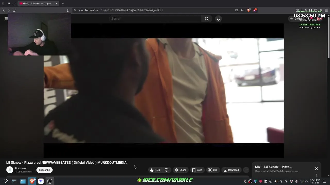This screenshot has height=185, width=330.
Task: Open the OBS Studio icon in taskbar
Action: click(50, 181)
